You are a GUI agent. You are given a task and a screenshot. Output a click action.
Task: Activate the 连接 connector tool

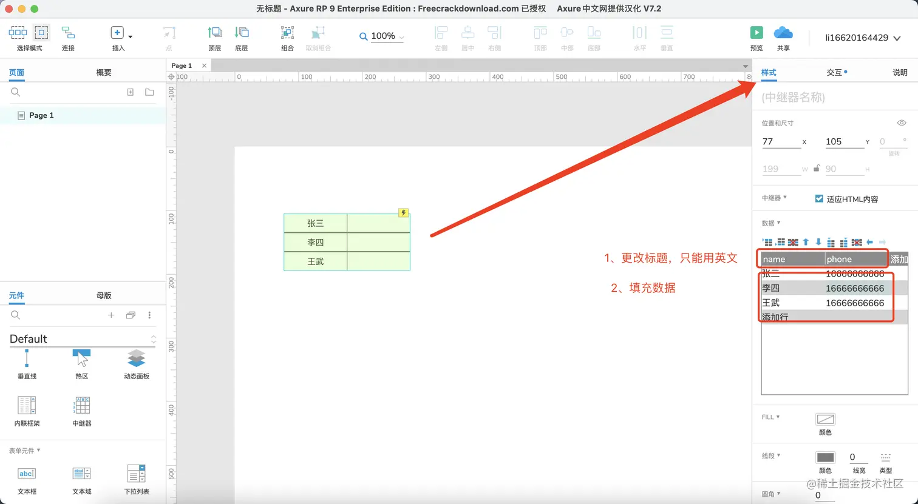tap(68, 33)
